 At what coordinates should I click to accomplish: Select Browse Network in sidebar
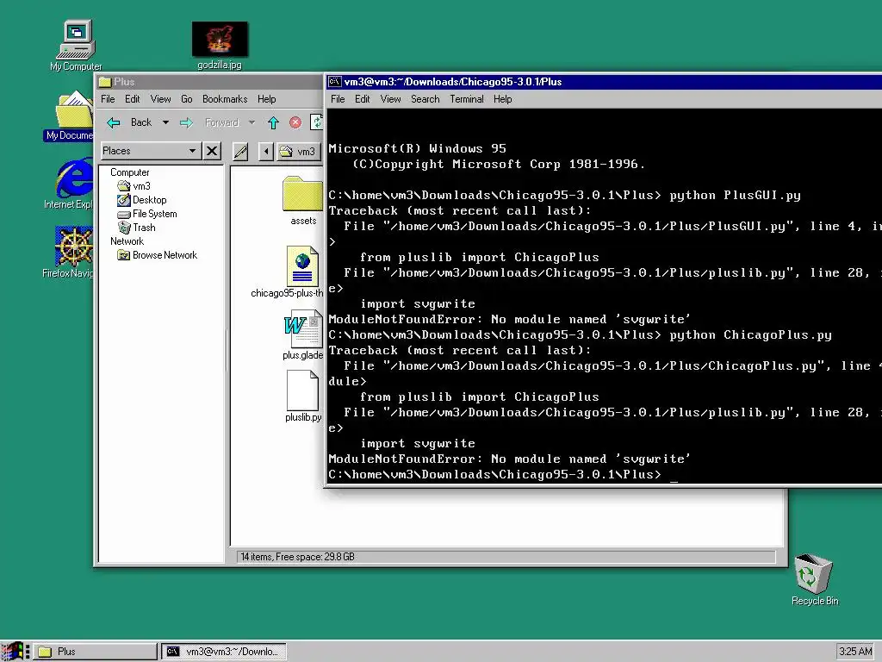point(157,255)
